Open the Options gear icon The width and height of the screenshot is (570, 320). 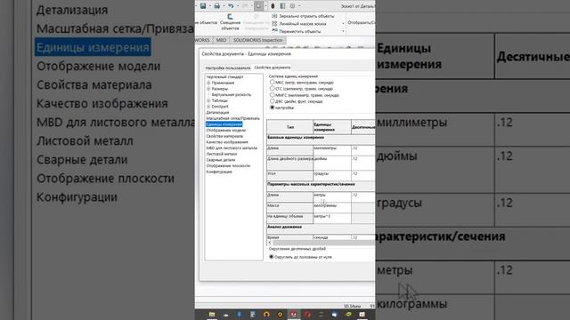click(x=293, y=6)
